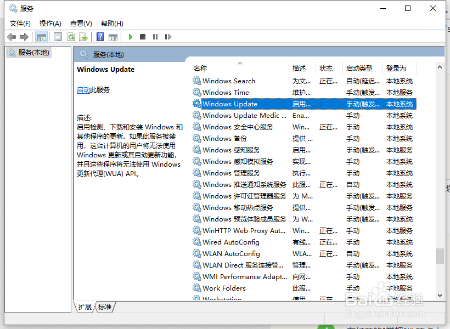This screenshot has height=329, width=450.
Task: Select Windows 移动热点服务 row
Action: [304, 207]
